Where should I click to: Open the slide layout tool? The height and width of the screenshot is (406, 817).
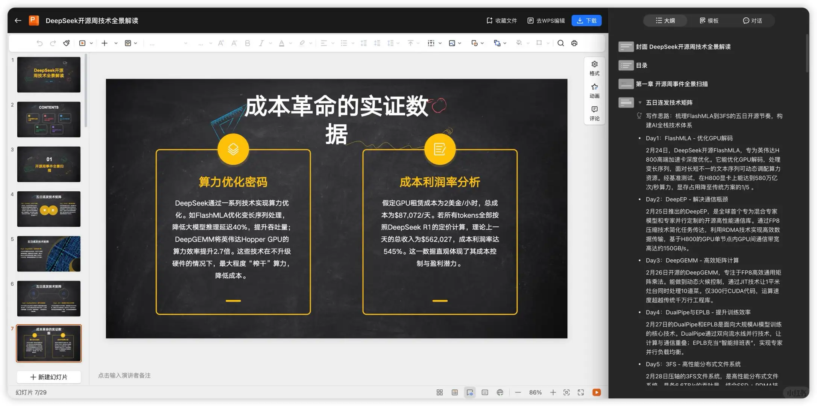[x=128, y=43]
